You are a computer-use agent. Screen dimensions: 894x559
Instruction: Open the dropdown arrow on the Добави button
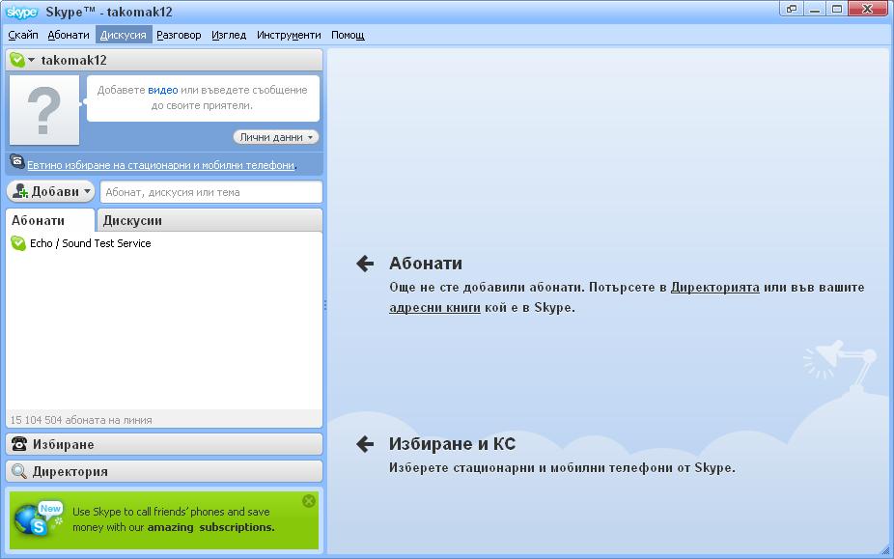[87, 192]
